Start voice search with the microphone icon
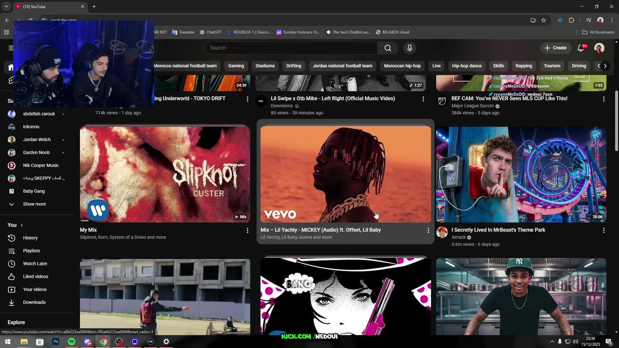The height and width of the screenshot is (348, 619). 410,48
